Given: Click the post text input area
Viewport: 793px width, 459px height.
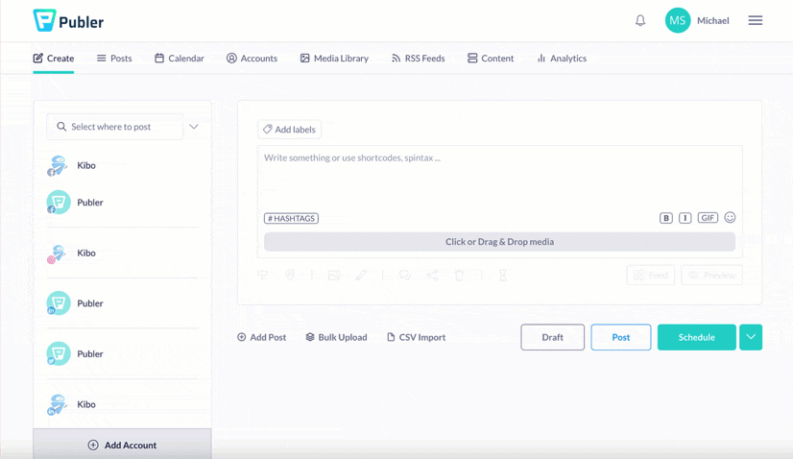Looking at the screenshot, I should point(499,178).
